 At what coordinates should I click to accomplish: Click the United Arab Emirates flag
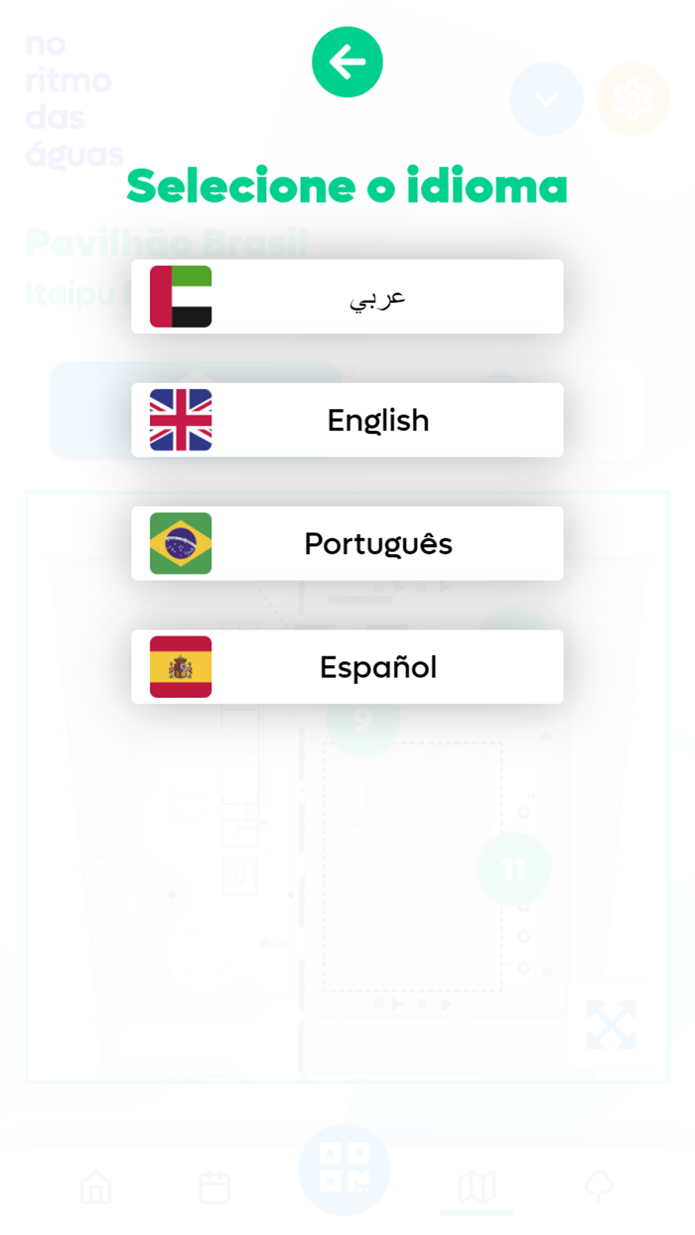coord(181,297)
